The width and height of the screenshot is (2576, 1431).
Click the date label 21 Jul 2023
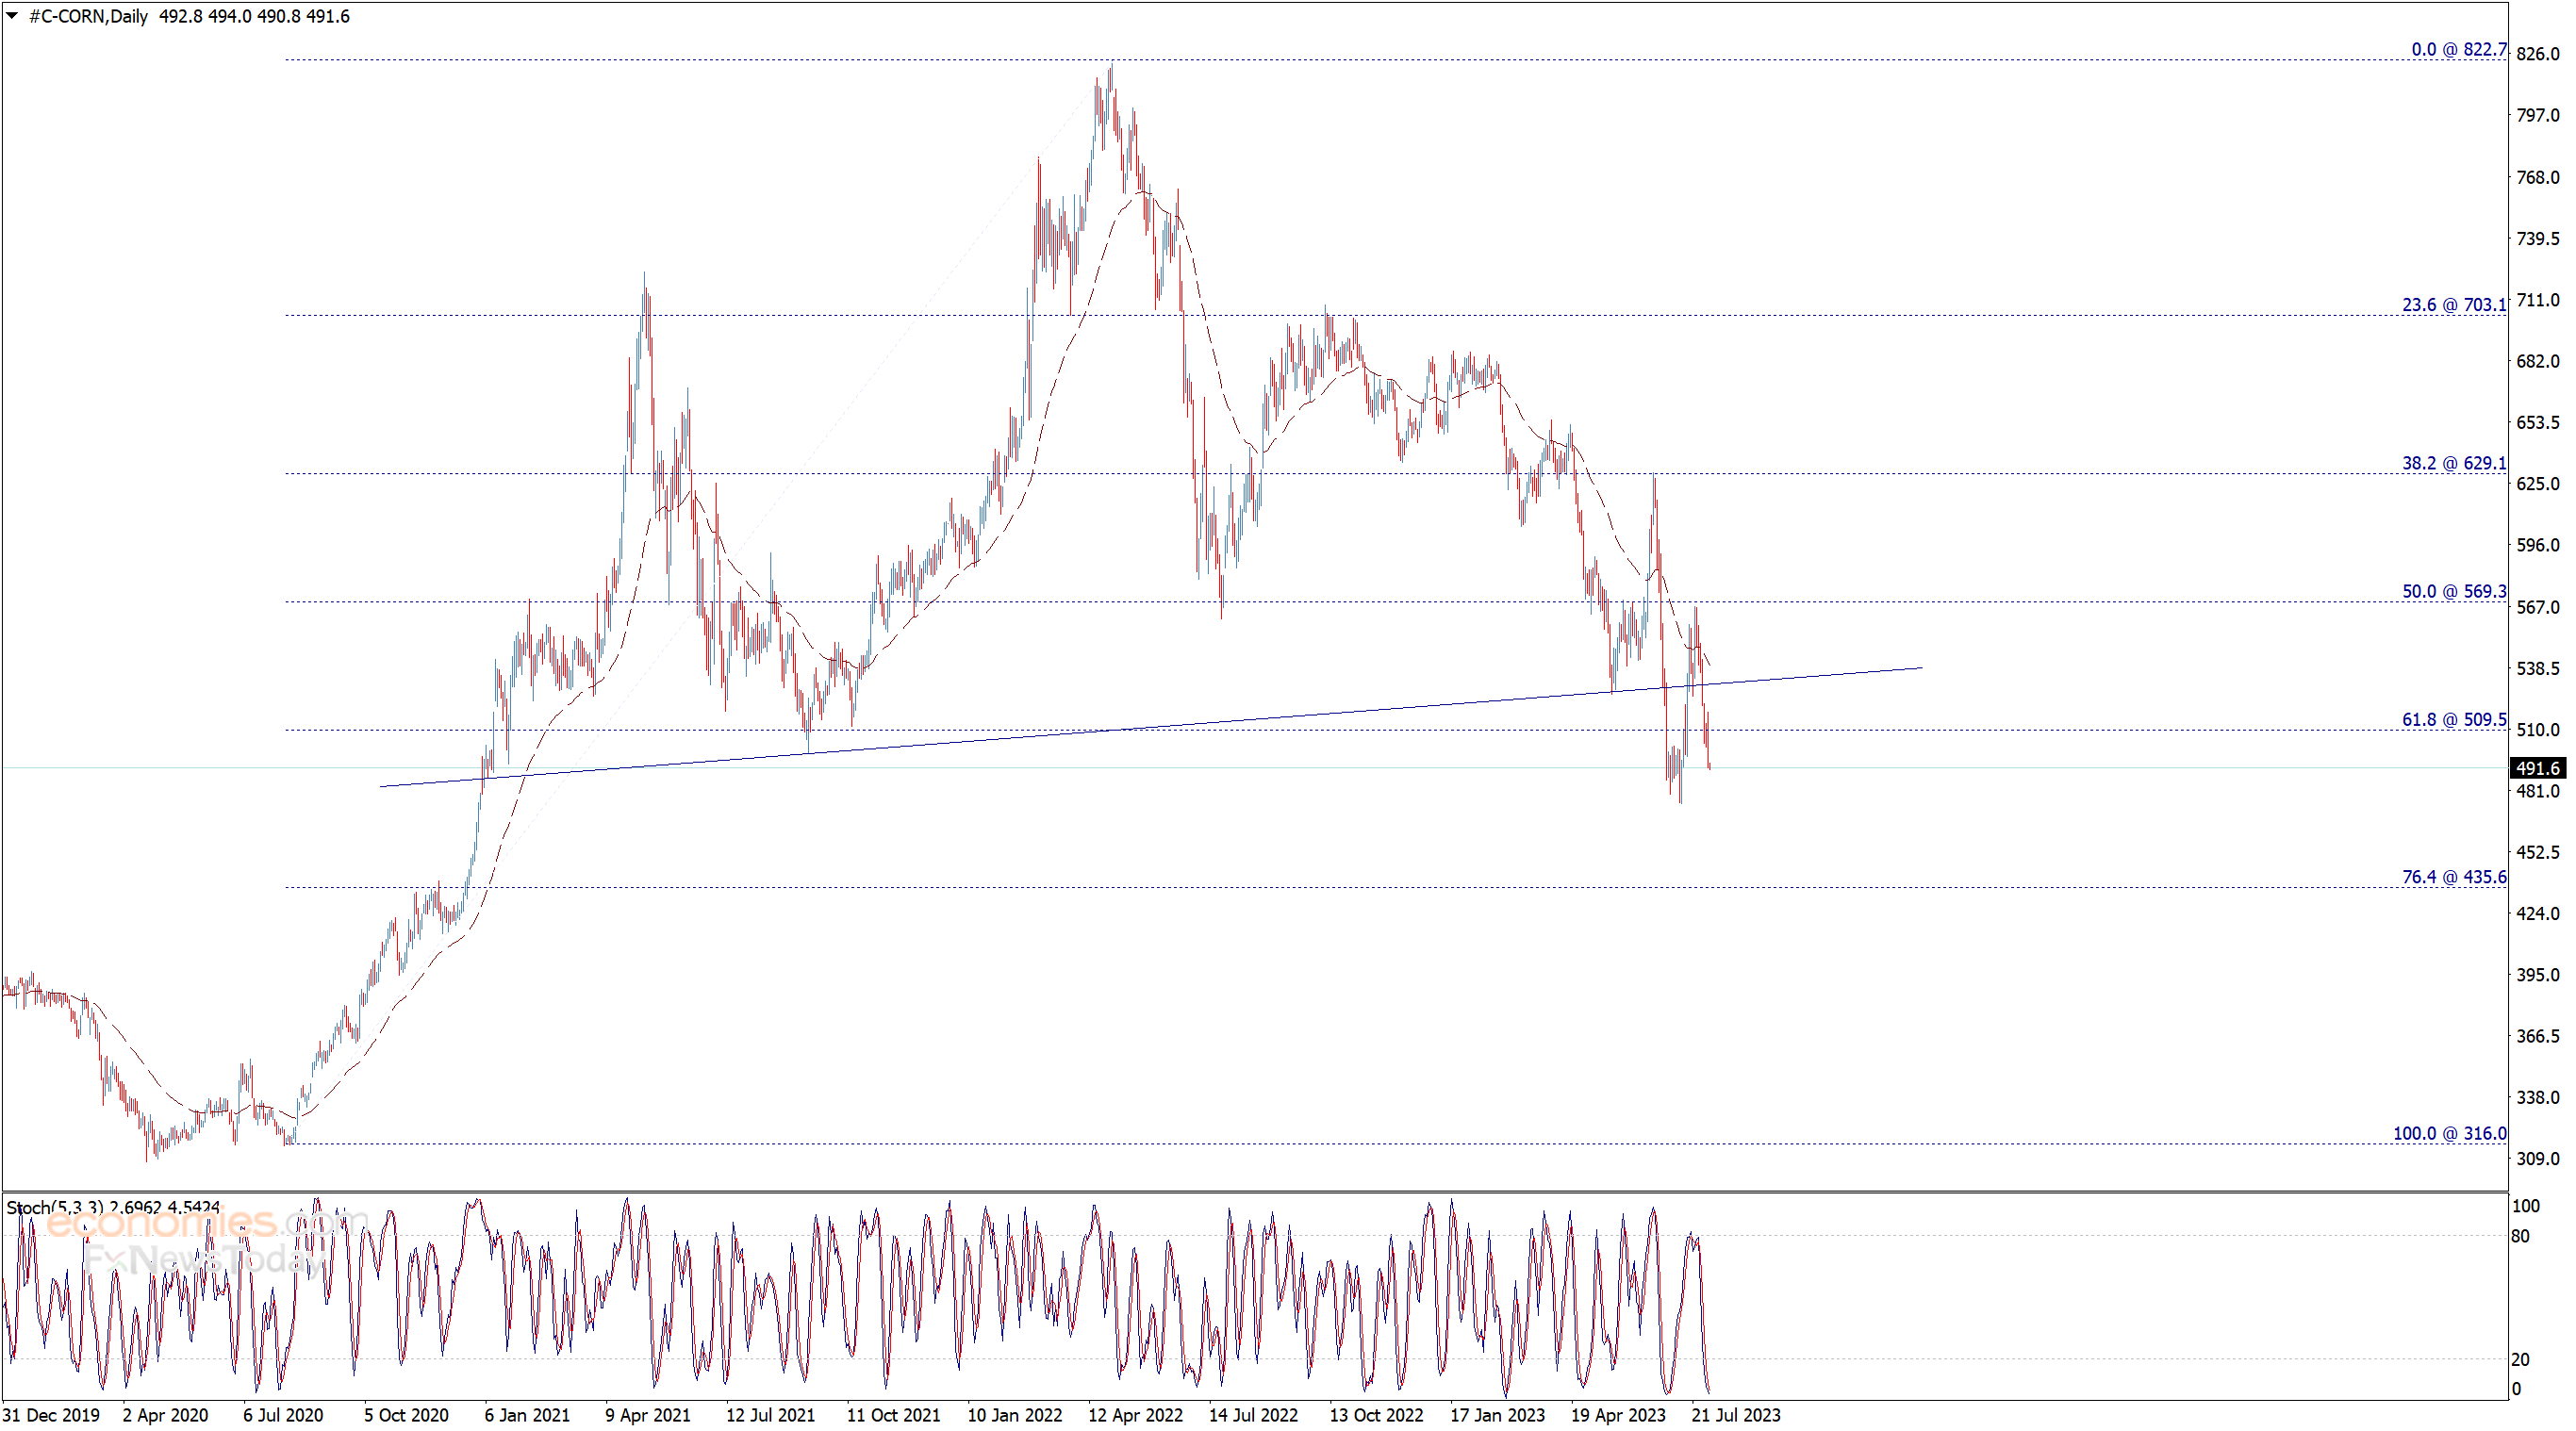(x=1736, y=1415)
